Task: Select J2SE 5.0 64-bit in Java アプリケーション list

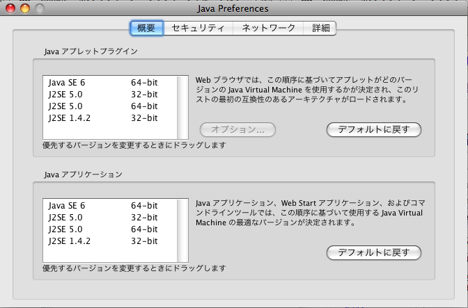Action: (110, 229)
